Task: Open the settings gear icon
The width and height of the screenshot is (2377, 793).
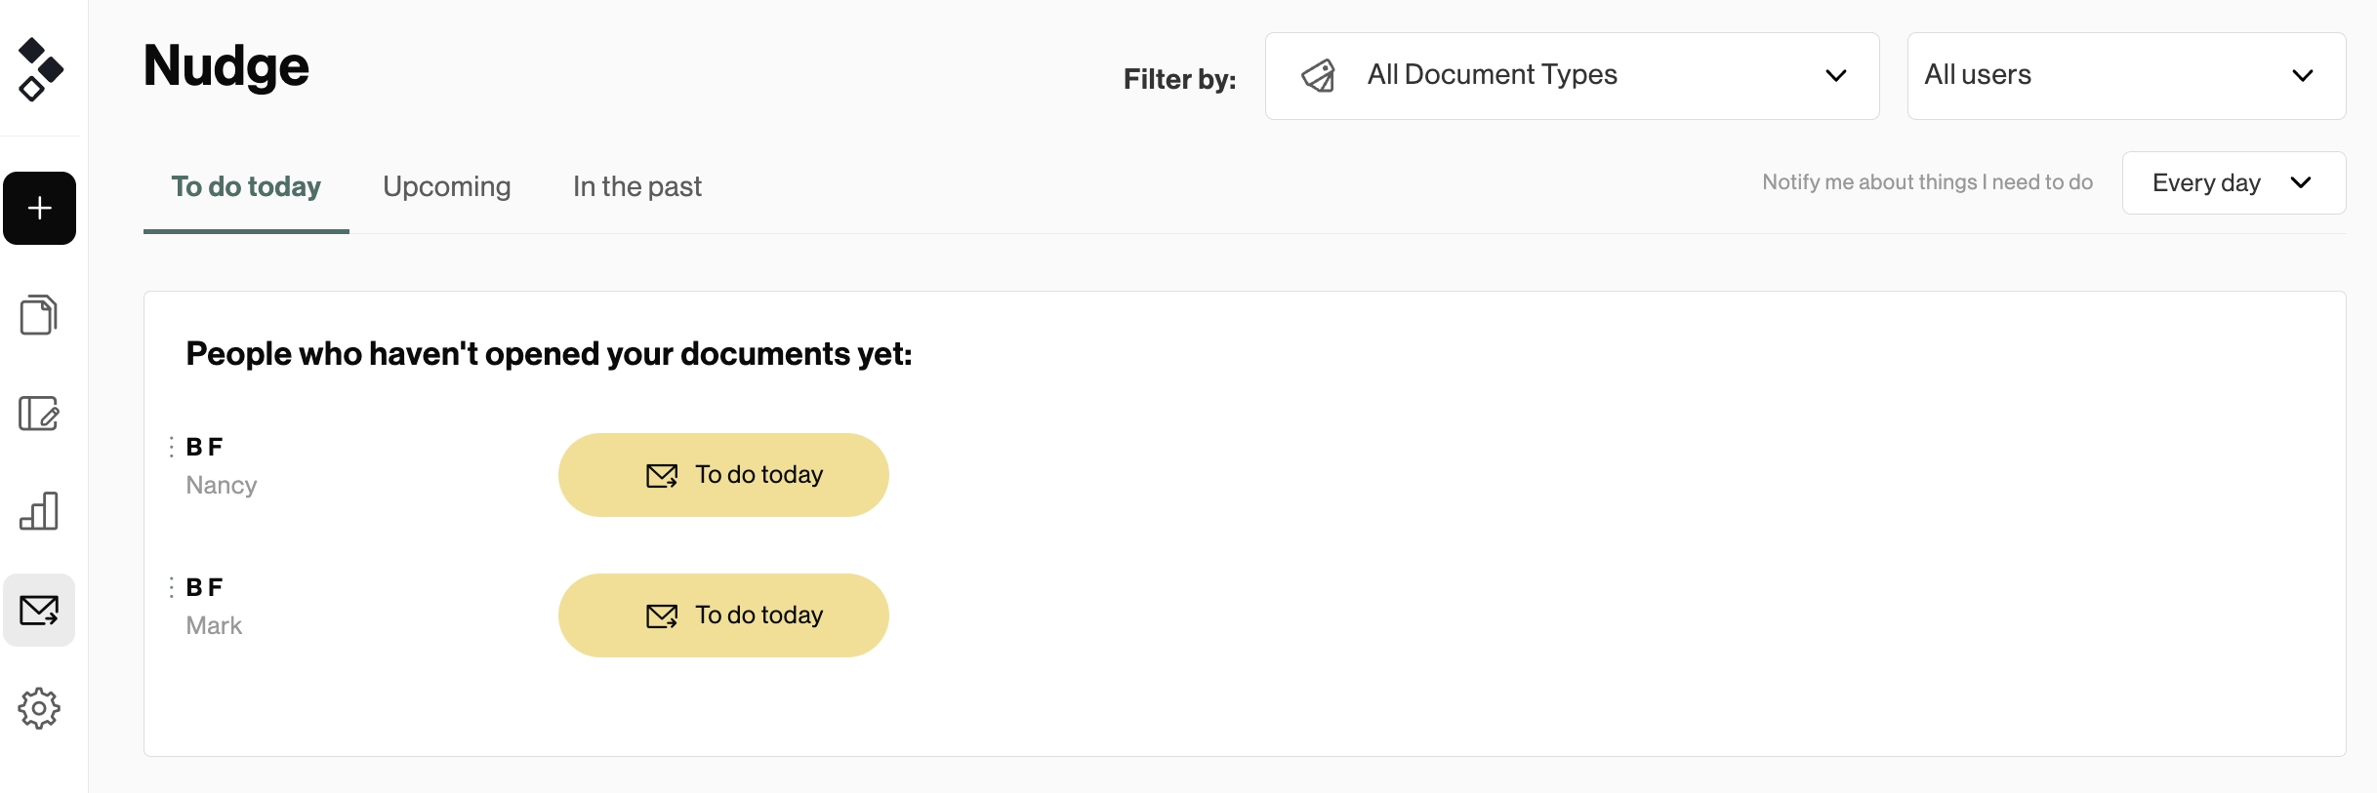Action: pyautogui.click(x=39, y=708)
